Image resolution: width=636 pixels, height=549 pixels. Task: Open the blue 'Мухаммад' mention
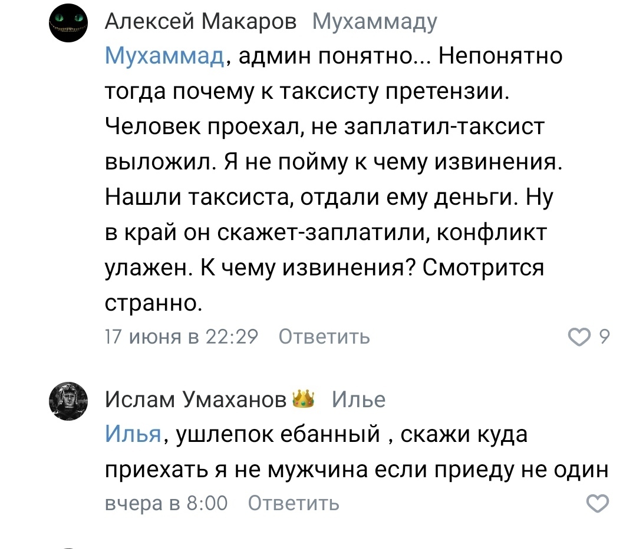[x=164, y=56]
